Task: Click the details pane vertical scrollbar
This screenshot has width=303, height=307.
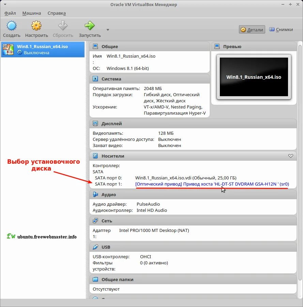Action: click(x=300, y=162)
